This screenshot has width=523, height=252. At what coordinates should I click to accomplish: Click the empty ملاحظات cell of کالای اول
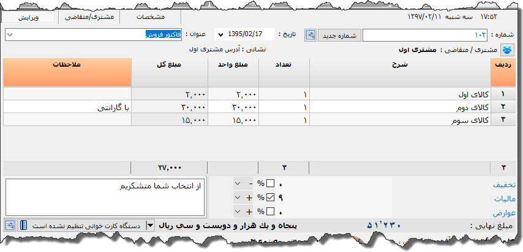tap(67, 94)
